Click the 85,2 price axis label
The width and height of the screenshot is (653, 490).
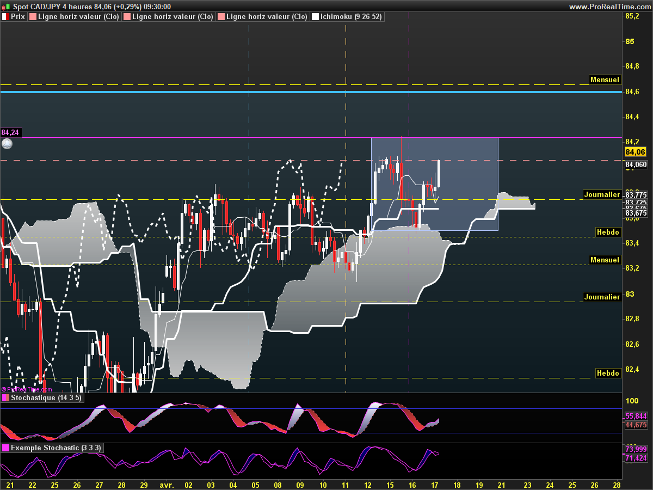pyautogui.click(x=632, y=16)
